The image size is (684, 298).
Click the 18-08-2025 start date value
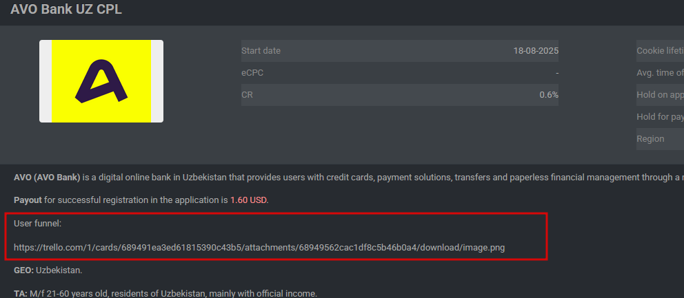536,51
